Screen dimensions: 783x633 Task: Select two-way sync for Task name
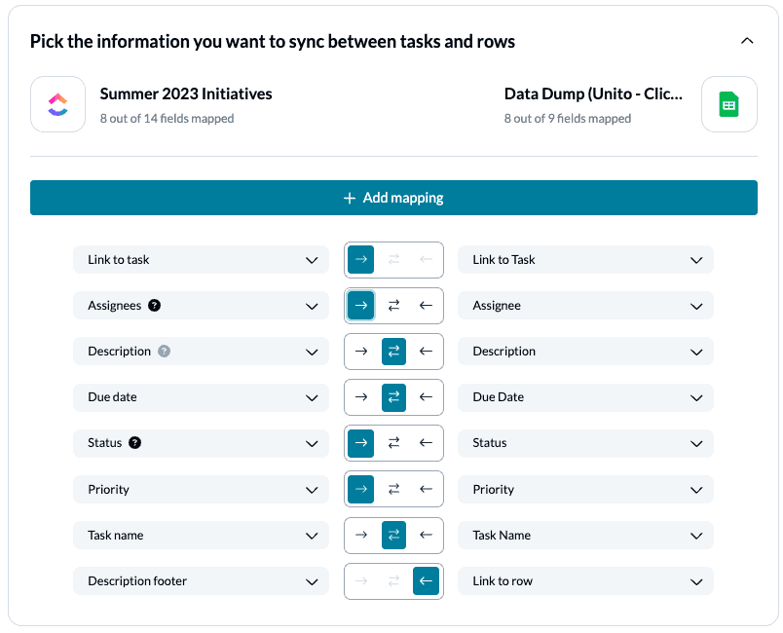tap(394, 536)
